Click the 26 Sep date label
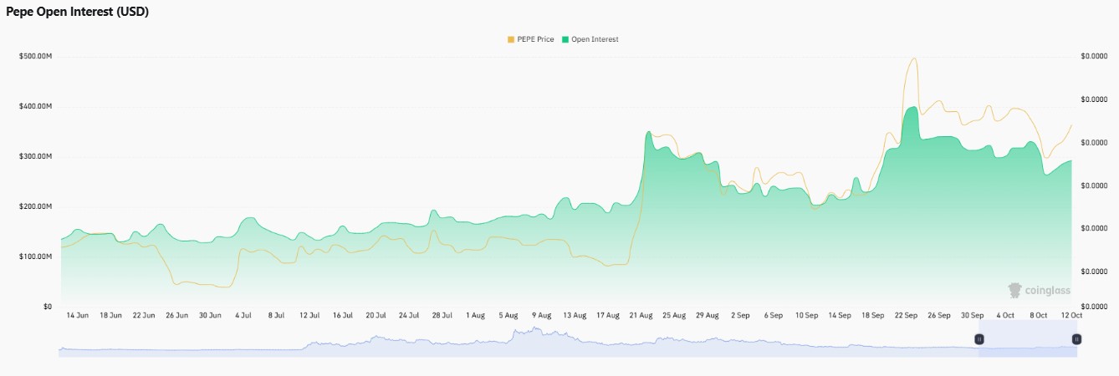This screenshot has height=376, width=1119. click(939, 315)
